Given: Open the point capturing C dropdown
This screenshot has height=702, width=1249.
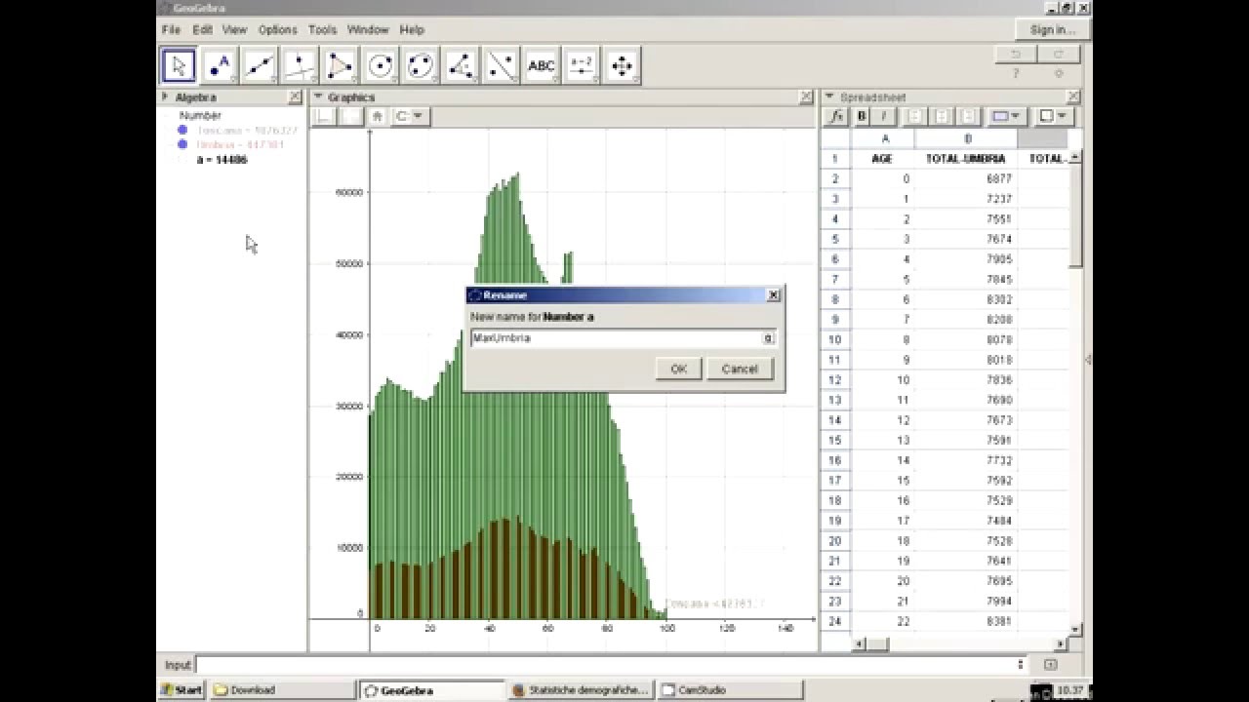Looking at the screenshot, I should (x=409, y=116).
